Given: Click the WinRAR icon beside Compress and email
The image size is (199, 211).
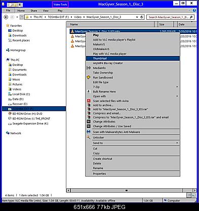Looking at the screenshot, I should (x=89, y=113).
